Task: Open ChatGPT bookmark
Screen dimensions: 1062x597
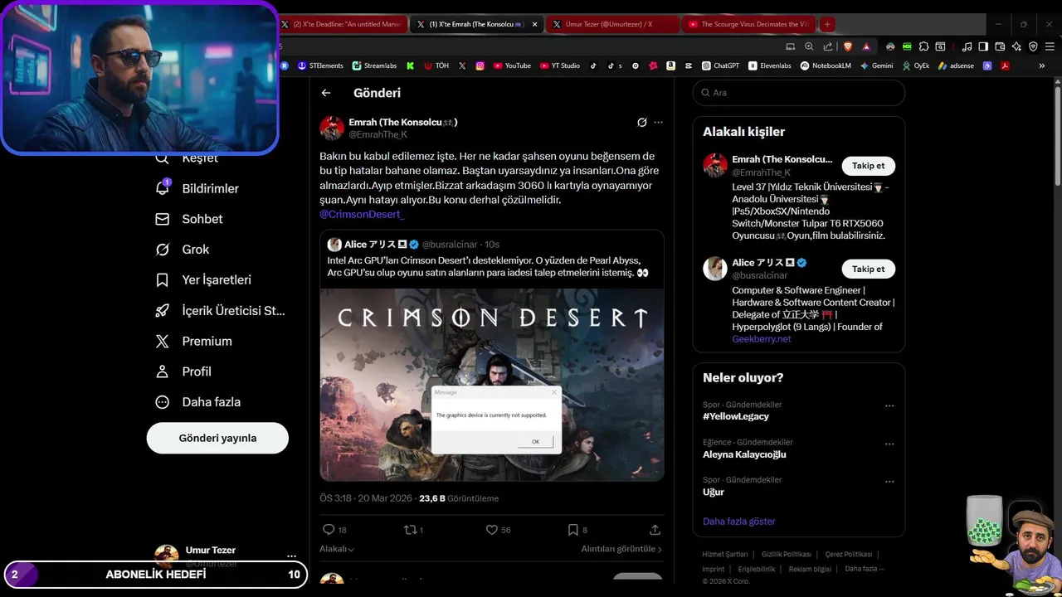Action: 720,66
